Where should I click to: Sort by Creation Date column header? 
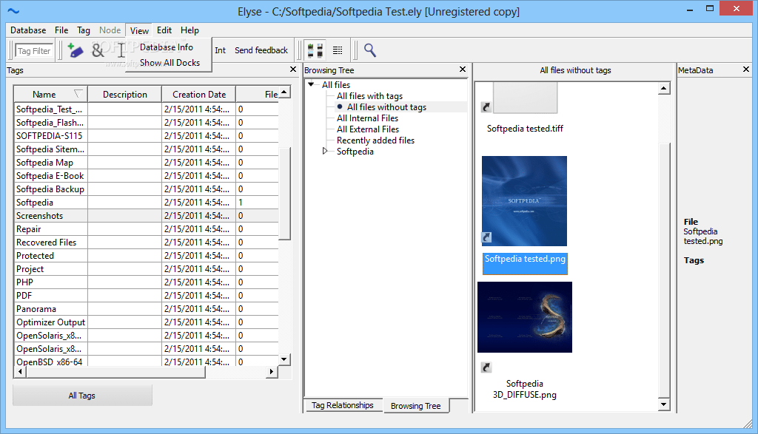[x=198, y=95]
